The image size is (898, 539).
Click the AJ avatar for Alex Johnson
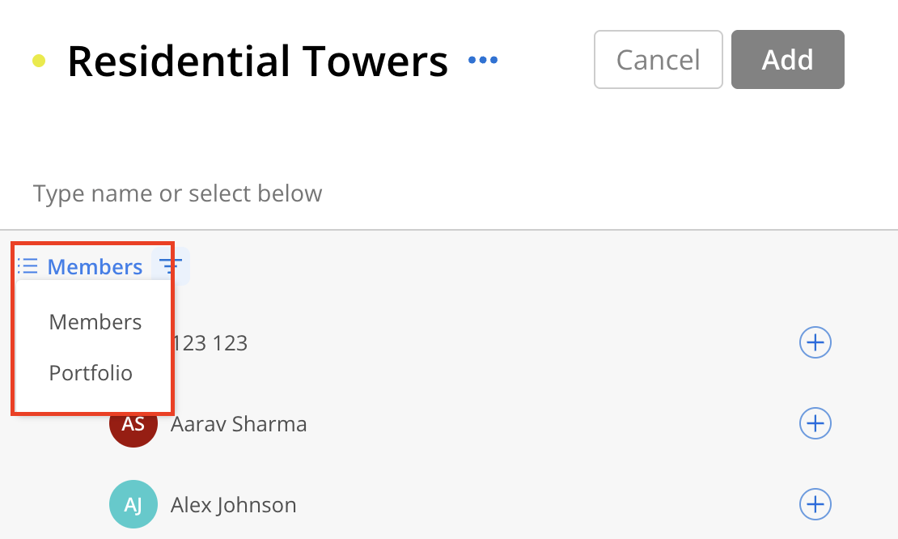coord(133,504)
